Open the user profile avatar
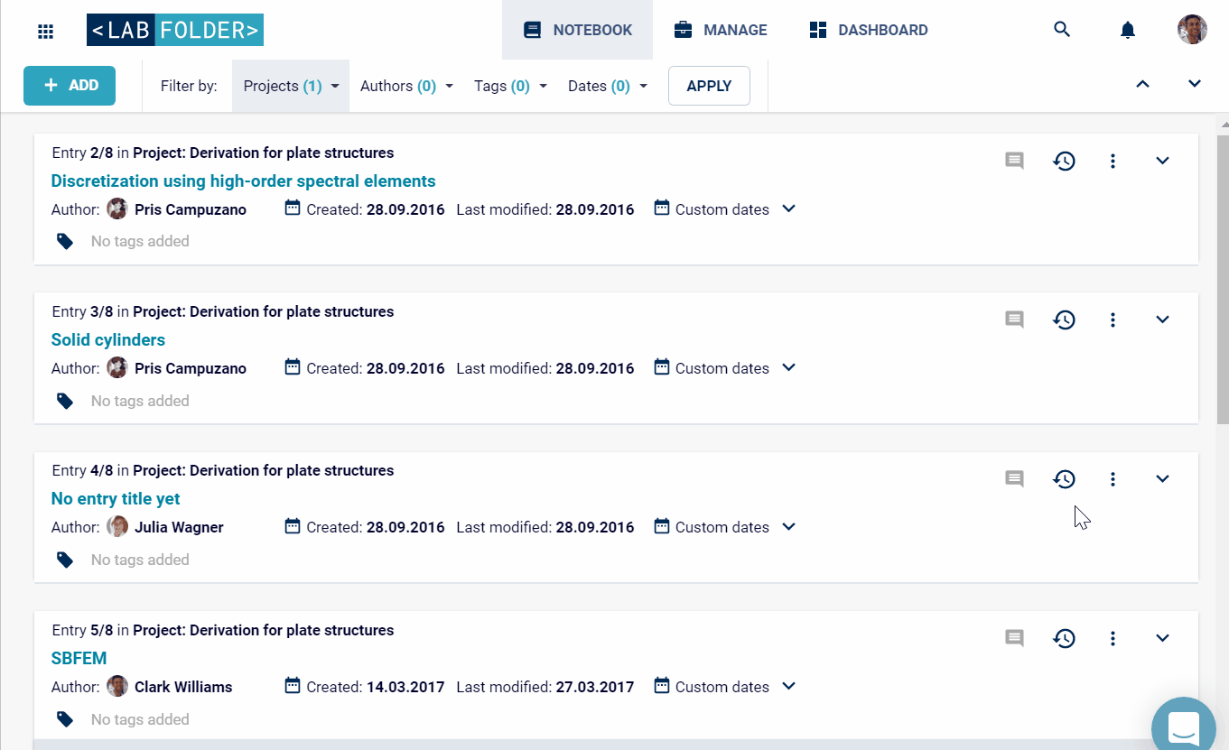The image size is (1229, 750). [1192, 30]
